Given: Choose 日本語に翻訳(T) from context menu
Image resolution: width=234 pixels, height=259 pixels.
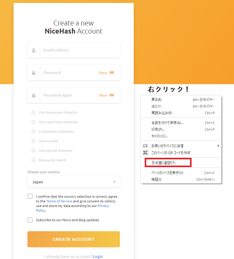Looking at the screenshot, I should [181, 163].
